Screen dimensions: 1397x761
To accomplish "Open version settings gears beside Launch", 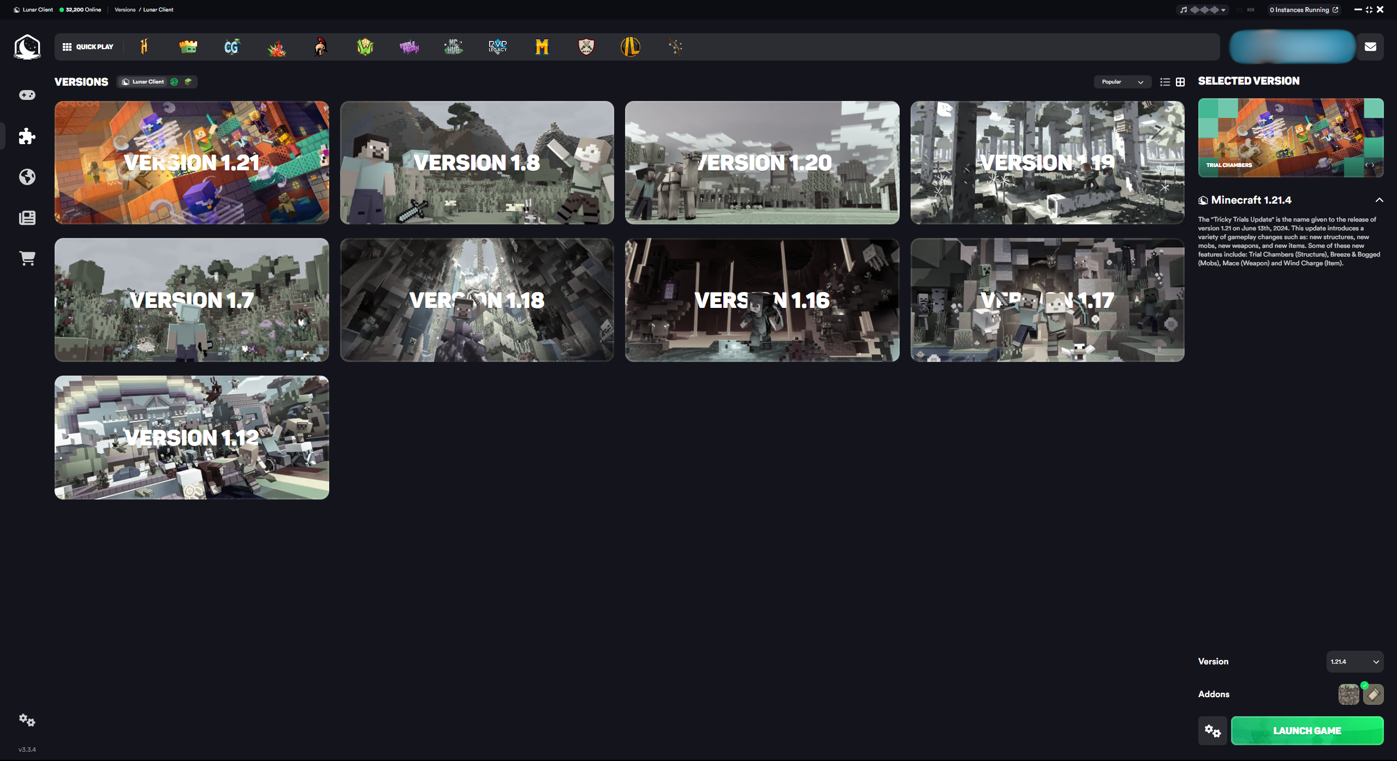I will (1212, 731).
